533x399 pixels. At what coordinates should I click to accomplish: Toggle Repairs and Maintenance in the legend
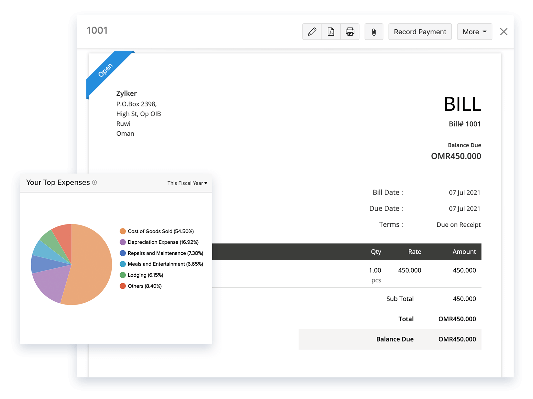(x=123, y=253)
